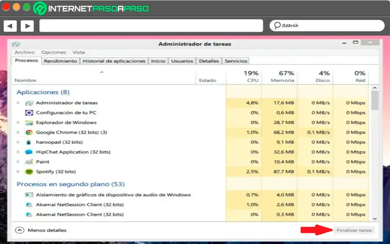Maximize the Administrador de tareas window
390x244 pixels.
355,42
